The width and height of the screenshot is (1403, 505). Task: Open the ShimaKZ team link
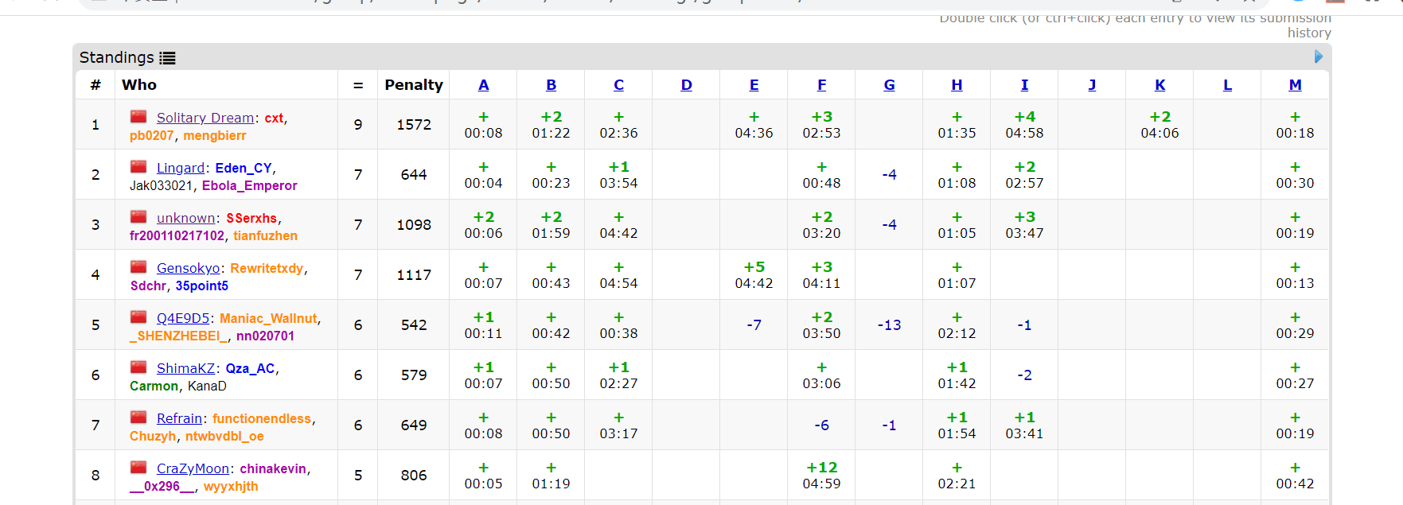(x=185, y=368)
